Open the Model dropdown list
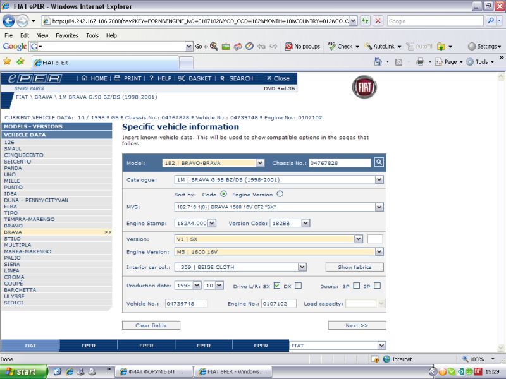Viewport: 506px width, 379px height. (260, 163)
